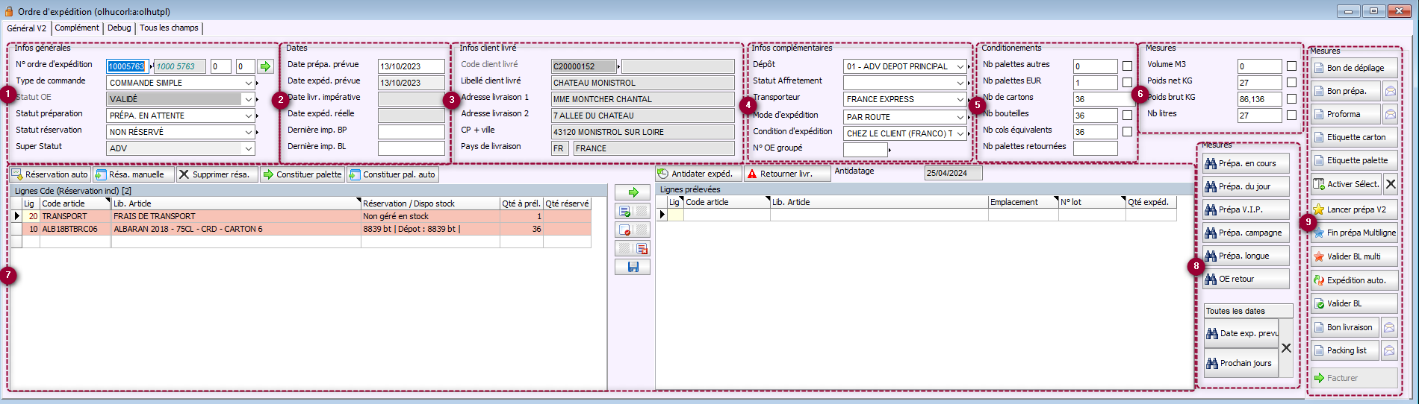Click the X beside Date exp. prevu

[x=1286, y=348]
